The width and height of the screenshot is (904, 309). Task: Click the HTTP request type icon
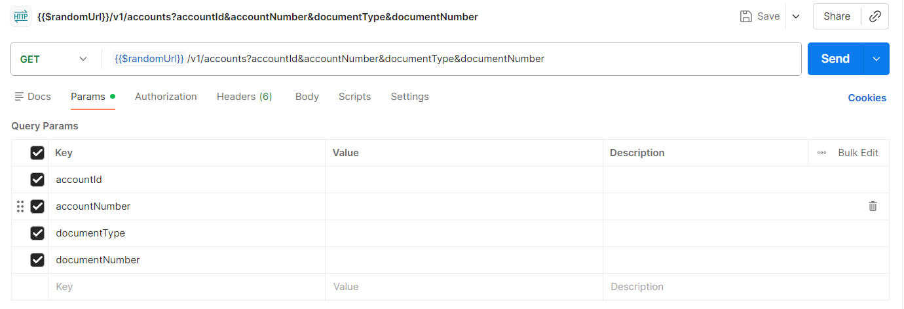click(x=21, y=16)
